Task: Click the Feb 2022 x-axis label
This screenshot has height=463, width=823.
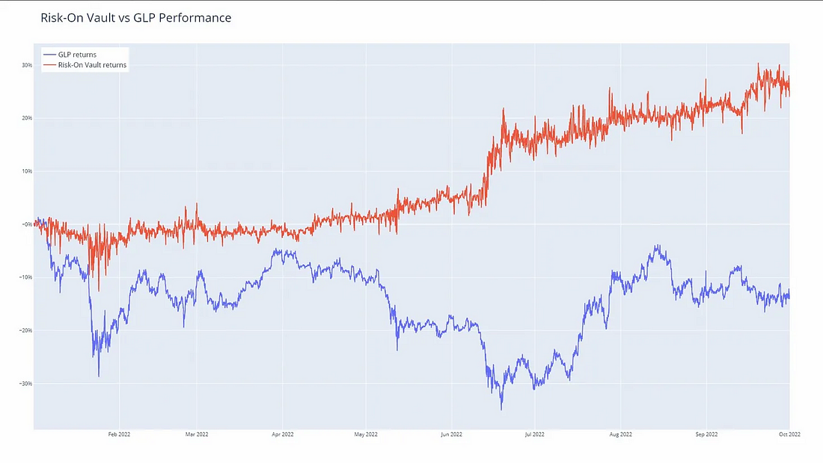Action: click(x=119, y=434)
